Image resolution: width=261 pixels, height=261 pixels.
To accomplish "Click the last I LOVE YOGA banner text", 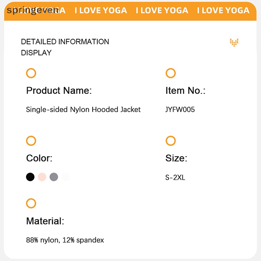I will coord(223,10).
